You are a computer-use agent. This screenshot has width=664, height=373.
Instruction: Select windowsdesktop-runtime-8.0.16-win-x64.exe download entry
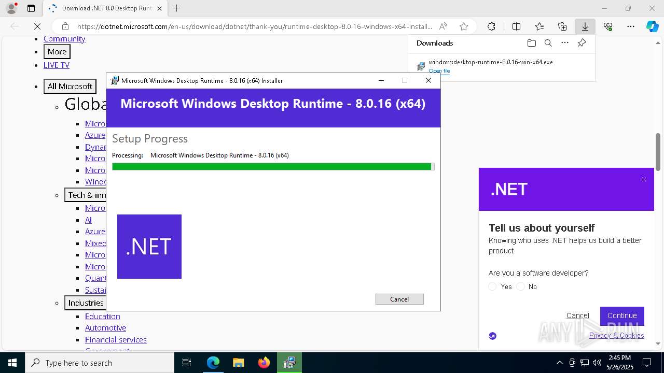[490, 62]
